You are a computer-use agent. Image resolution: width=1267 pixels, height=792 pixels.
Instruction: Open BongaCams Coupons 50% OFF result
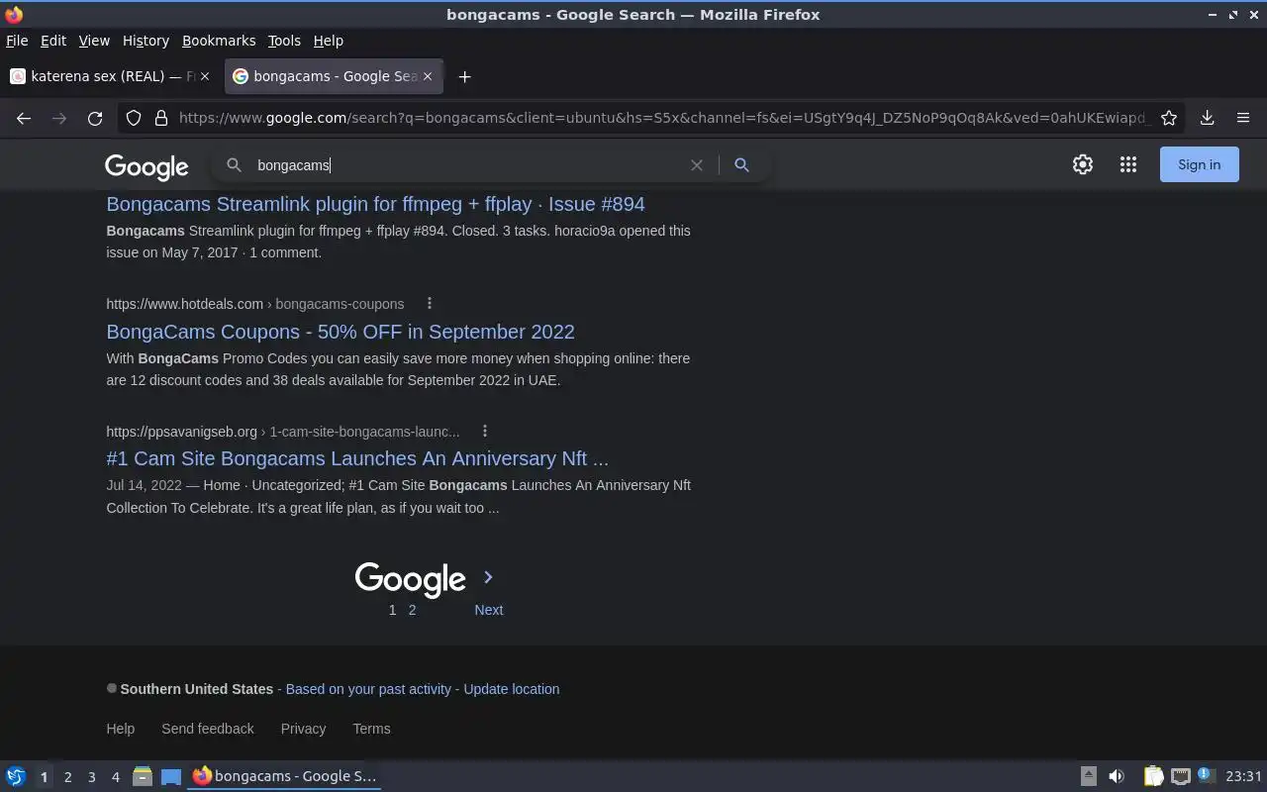(341, 332)
